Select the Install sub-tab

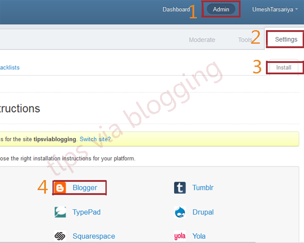[x=284, y=67]
